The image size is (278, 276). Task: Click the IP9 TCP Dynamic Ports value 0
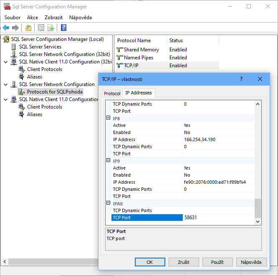coord(218,189)
